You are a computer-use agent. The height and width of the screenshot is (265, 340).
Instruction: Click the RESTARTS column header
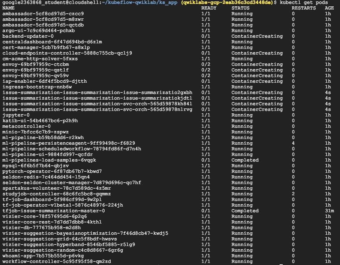[x=303, y=8]
